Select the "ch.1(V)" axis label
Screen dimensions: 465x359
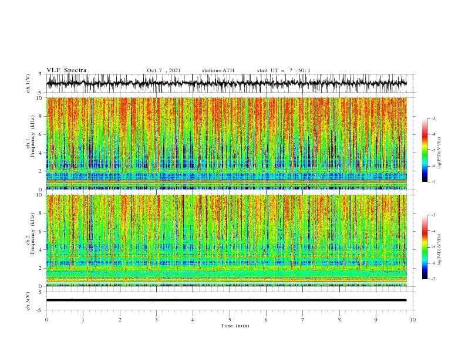coord(28,83)
